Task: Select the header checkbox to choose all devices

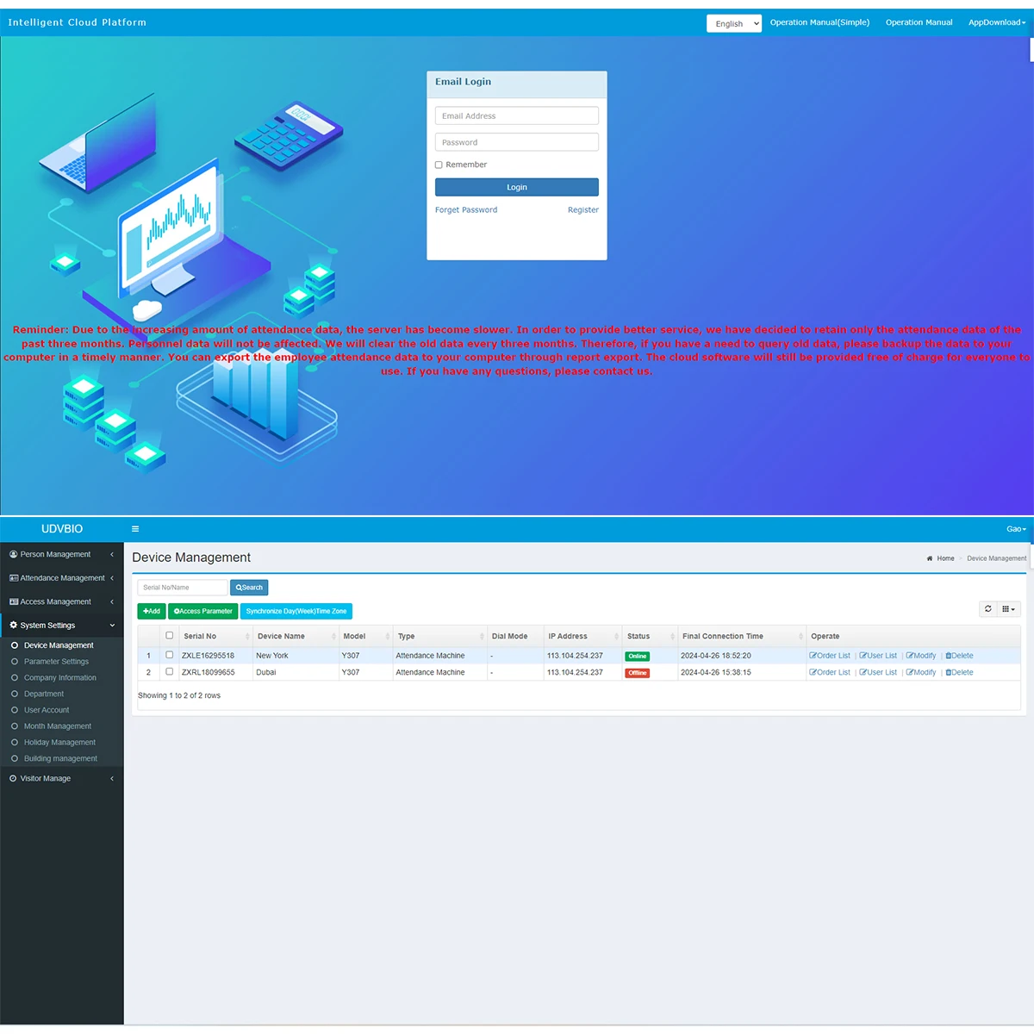Action: [169, 635]
